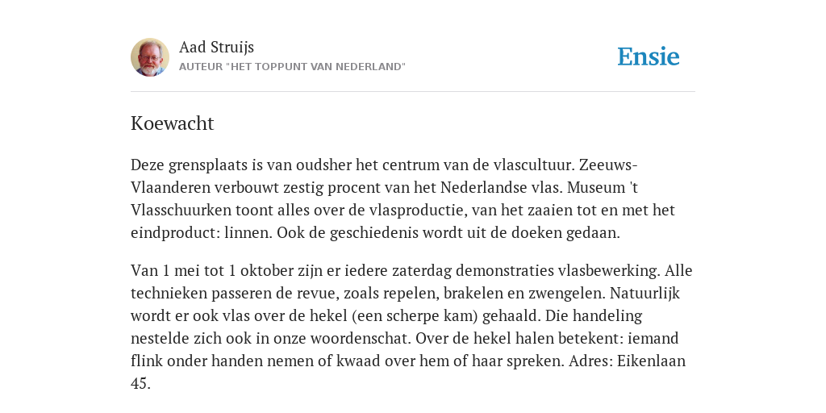Image resolution: width=826 pixels, height=413 pixels.
Task: Click 'Nederlandse' in the first paragraph
Action: point(482,187)
